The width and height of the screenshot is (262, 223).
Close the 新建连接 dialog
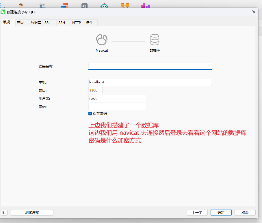pyautogui.click(x=254, y=12)
